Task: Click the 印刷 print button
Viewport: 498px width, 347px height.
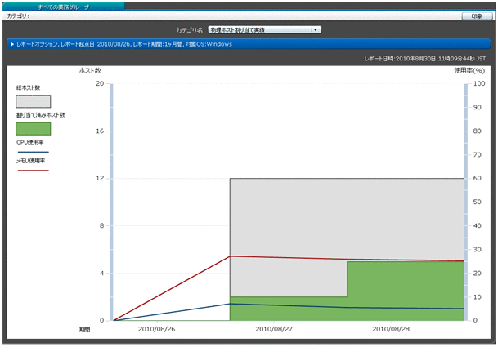Action: [x=476, y=16]
